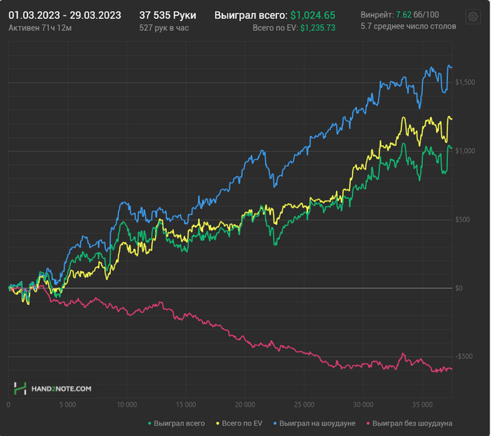The image size is (491, 436).
Task: Click the winrate value 7.62
Action: coord(403,15)
